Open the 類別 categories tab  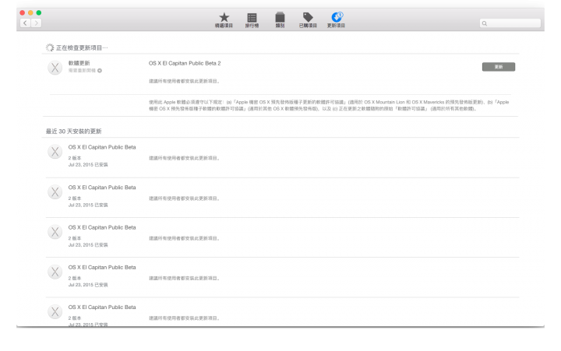click(x=280, y=20)
